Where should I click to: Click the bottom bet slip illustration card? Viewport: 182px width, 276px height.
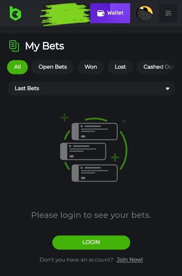[x=95, y=173]
